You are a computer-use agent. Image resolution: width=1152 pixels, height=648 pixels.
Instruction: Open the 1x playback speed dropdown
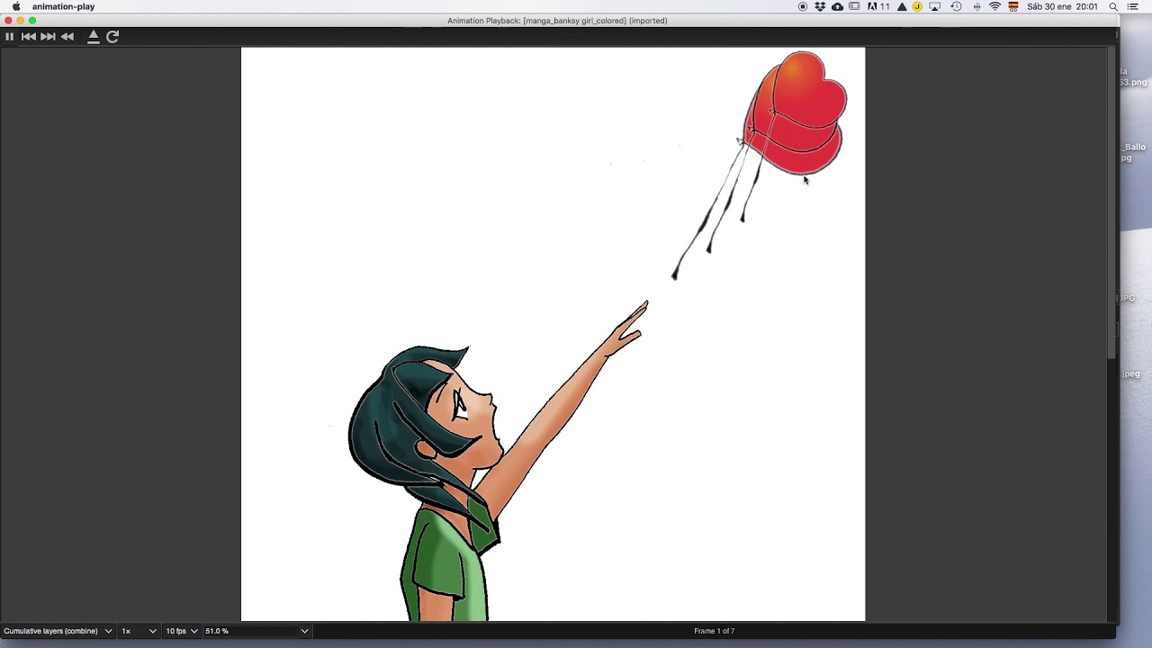pos(139,631)
